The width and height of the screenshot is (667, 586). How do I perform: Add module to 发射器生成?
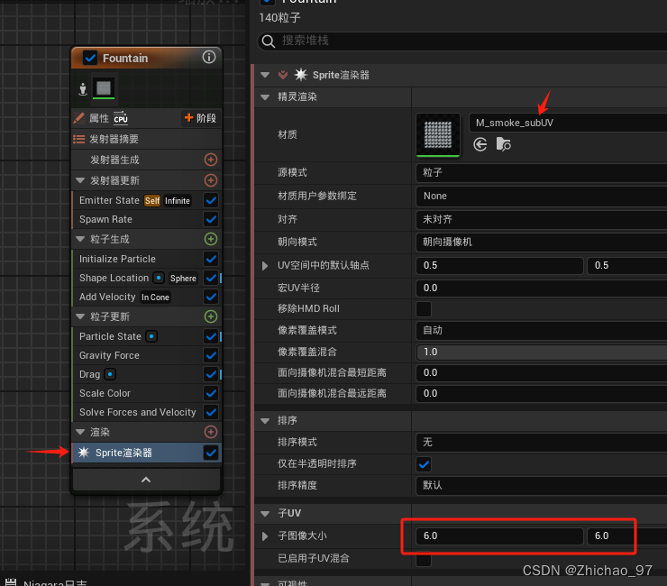211,160
